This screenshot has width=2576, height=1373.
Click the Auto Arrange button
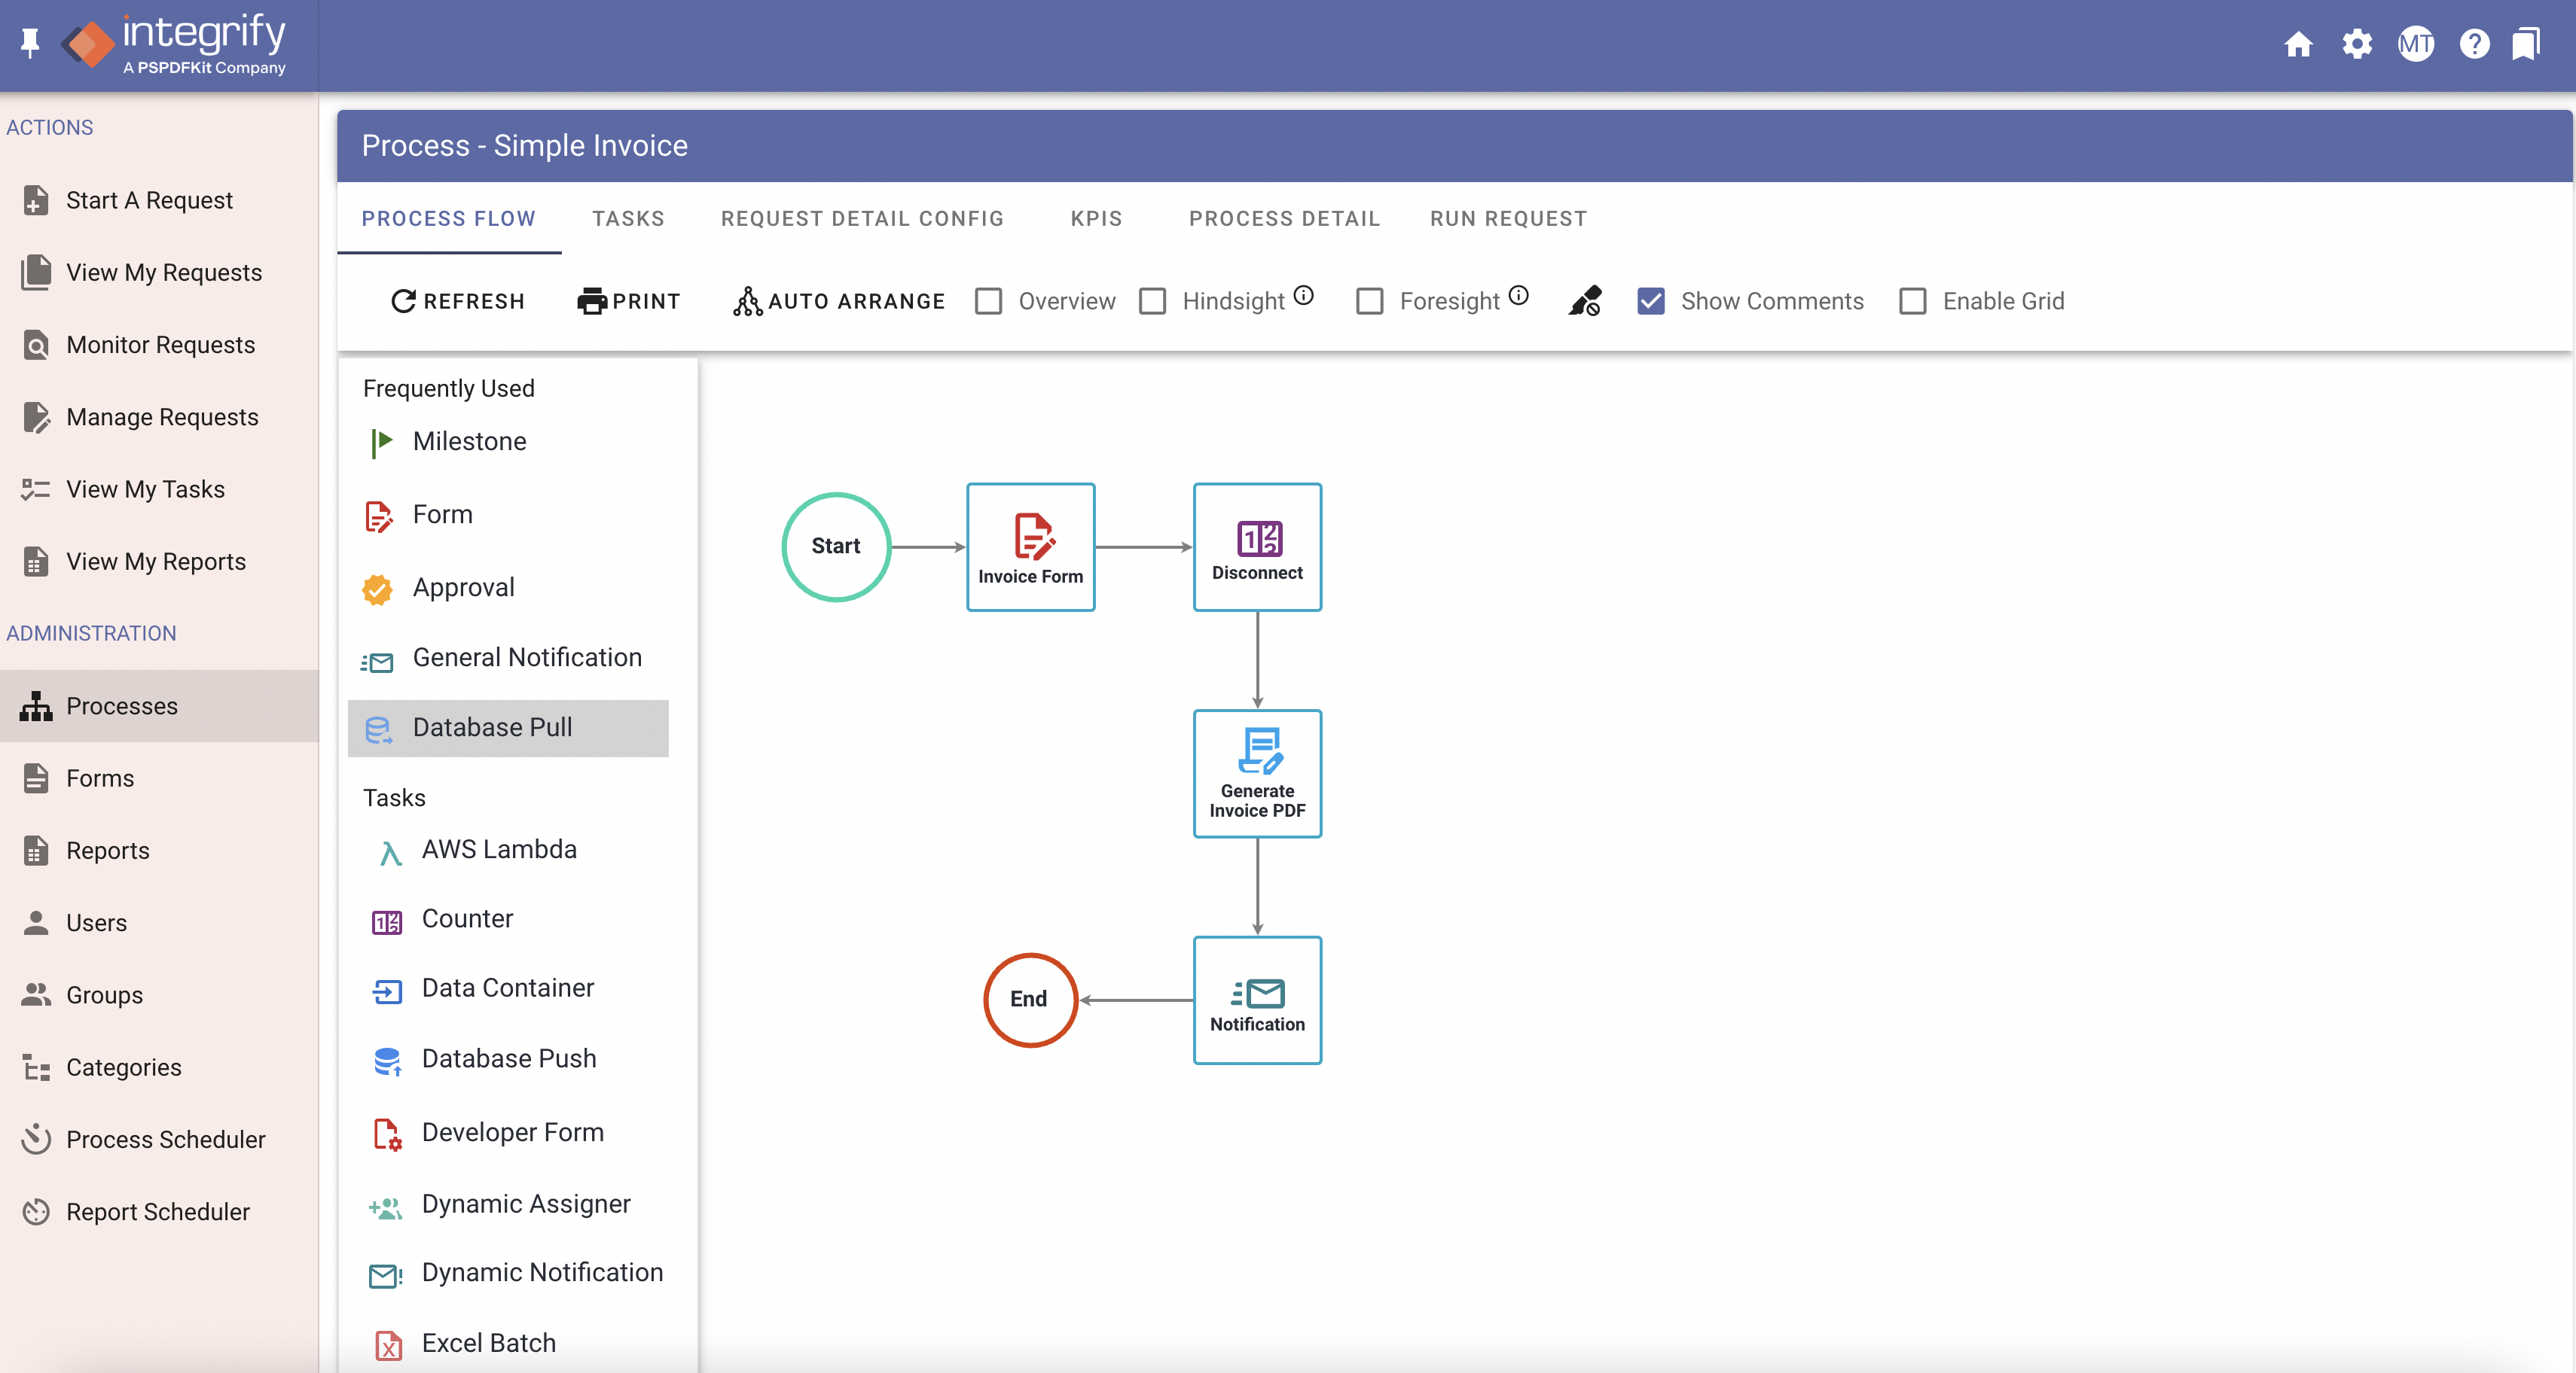[838, 302]
